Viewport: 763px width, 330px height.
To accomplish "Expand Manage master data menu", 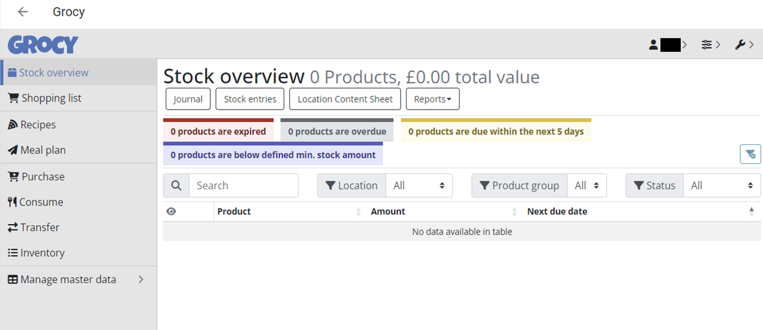I will point(79,279).
